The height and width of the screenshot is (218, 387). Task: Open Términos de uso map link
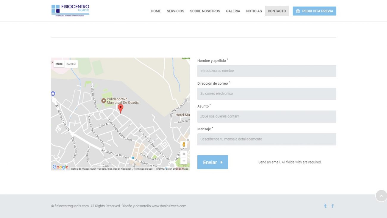tap(143, 169)
